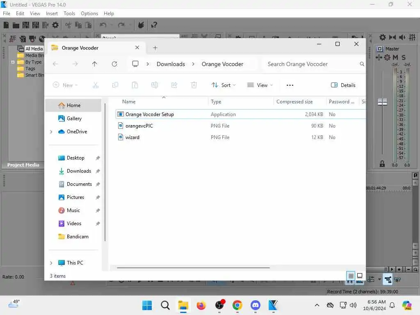The width and height of the screenshot is (420, 315).
Task: Open the Sort dropdown in Explorer
Action: pyautogui.click(x=224, y=85)
